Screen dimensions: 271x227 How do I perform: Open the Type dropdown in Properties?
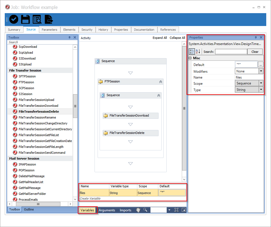coord(261,90)
